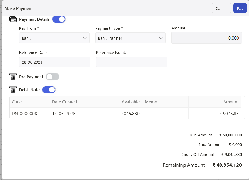This screenshot has height=180, width=249.
Task: Enable the Pre Payment toggle
Action: 53,77
